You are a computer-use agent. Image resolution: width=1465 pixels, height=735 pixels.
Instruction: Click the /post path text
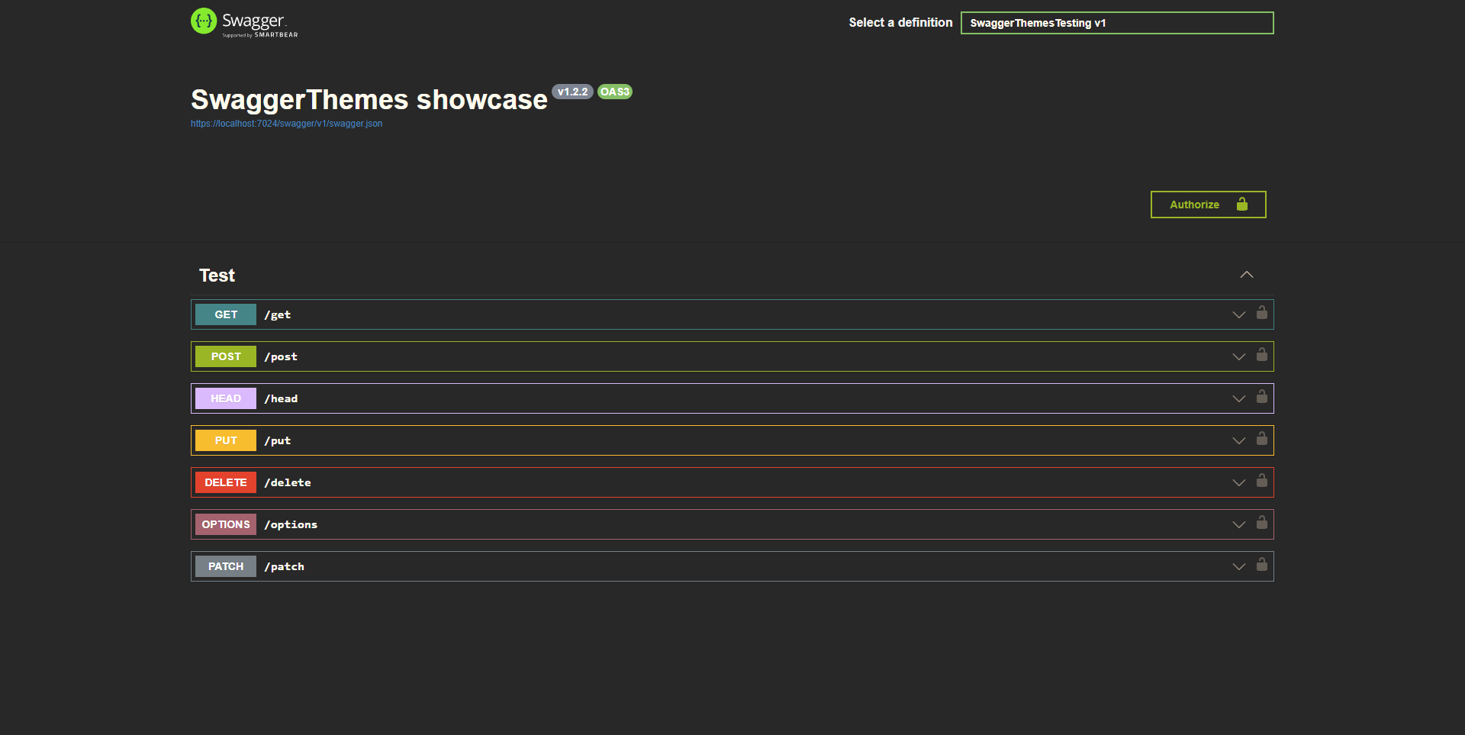click(281, 356)
